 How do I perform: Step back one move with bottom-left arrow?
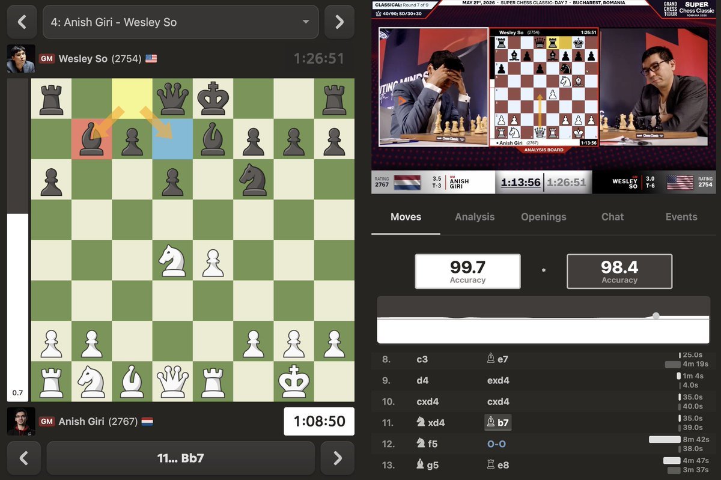(24, 458)
